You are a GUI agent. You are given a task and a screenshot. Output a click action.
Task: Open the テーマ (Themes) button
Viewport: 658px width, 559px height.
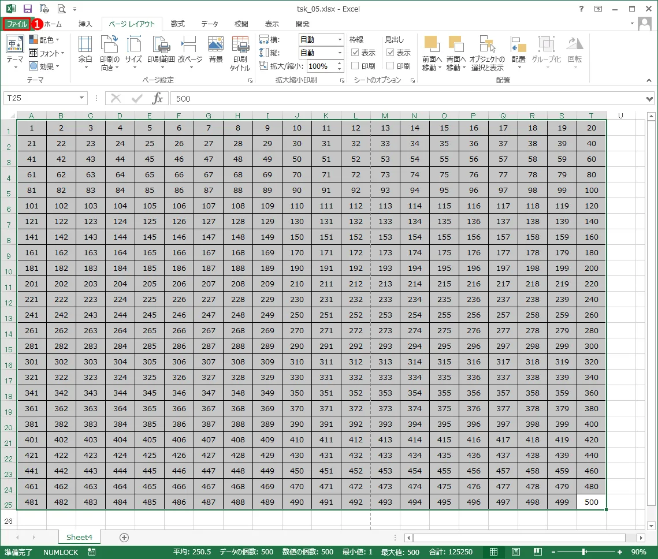pos(14,52)
